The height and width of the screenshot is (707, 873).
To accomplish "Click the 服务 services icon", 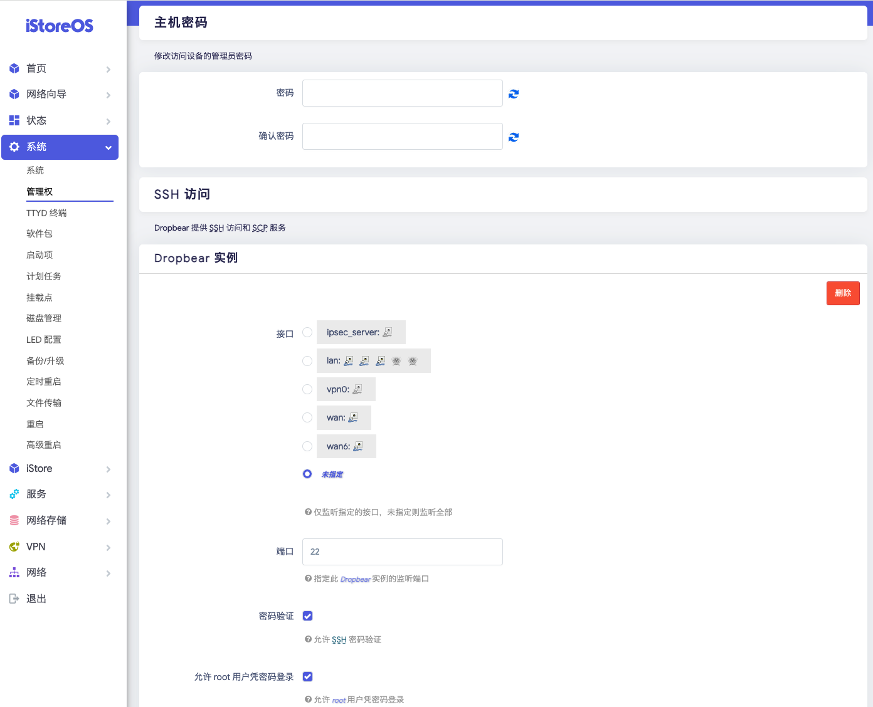I will pyautogui.click(x=14, y=494).
